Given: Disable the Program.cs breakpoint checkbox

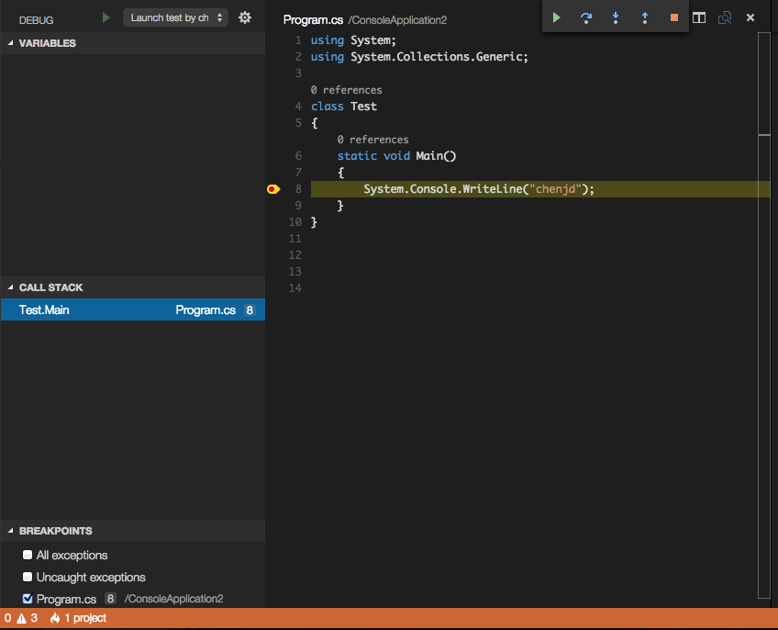Looking at the screenshot, I should coord(28,599).
